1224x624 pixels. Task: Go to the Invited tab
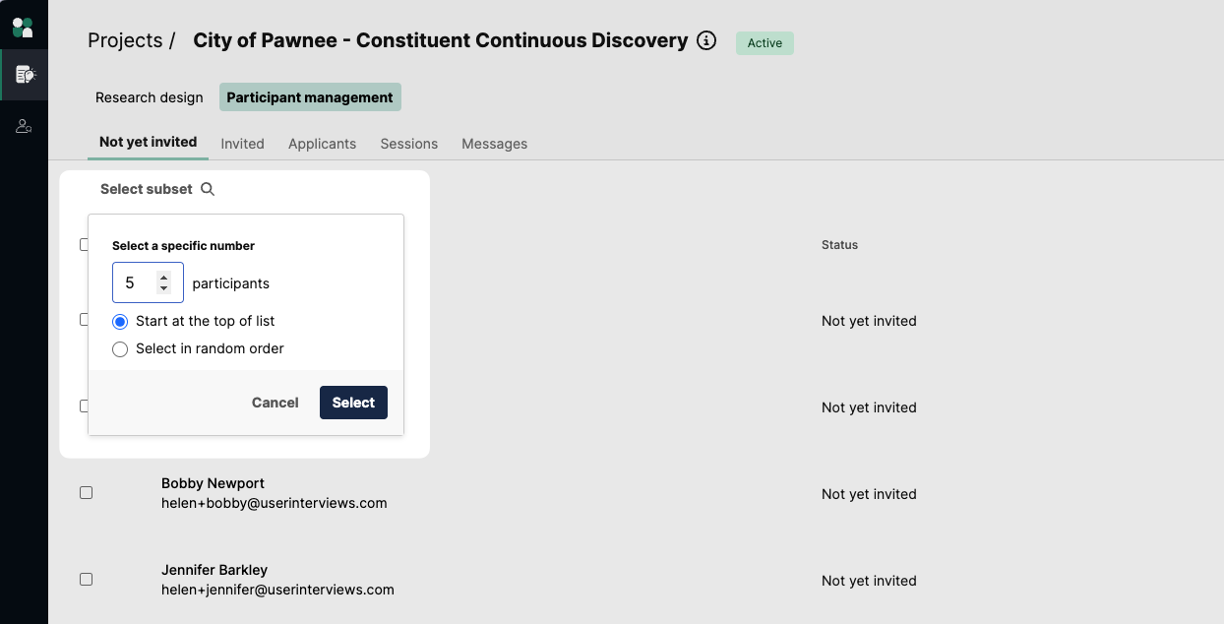click(x=242, y=144)
